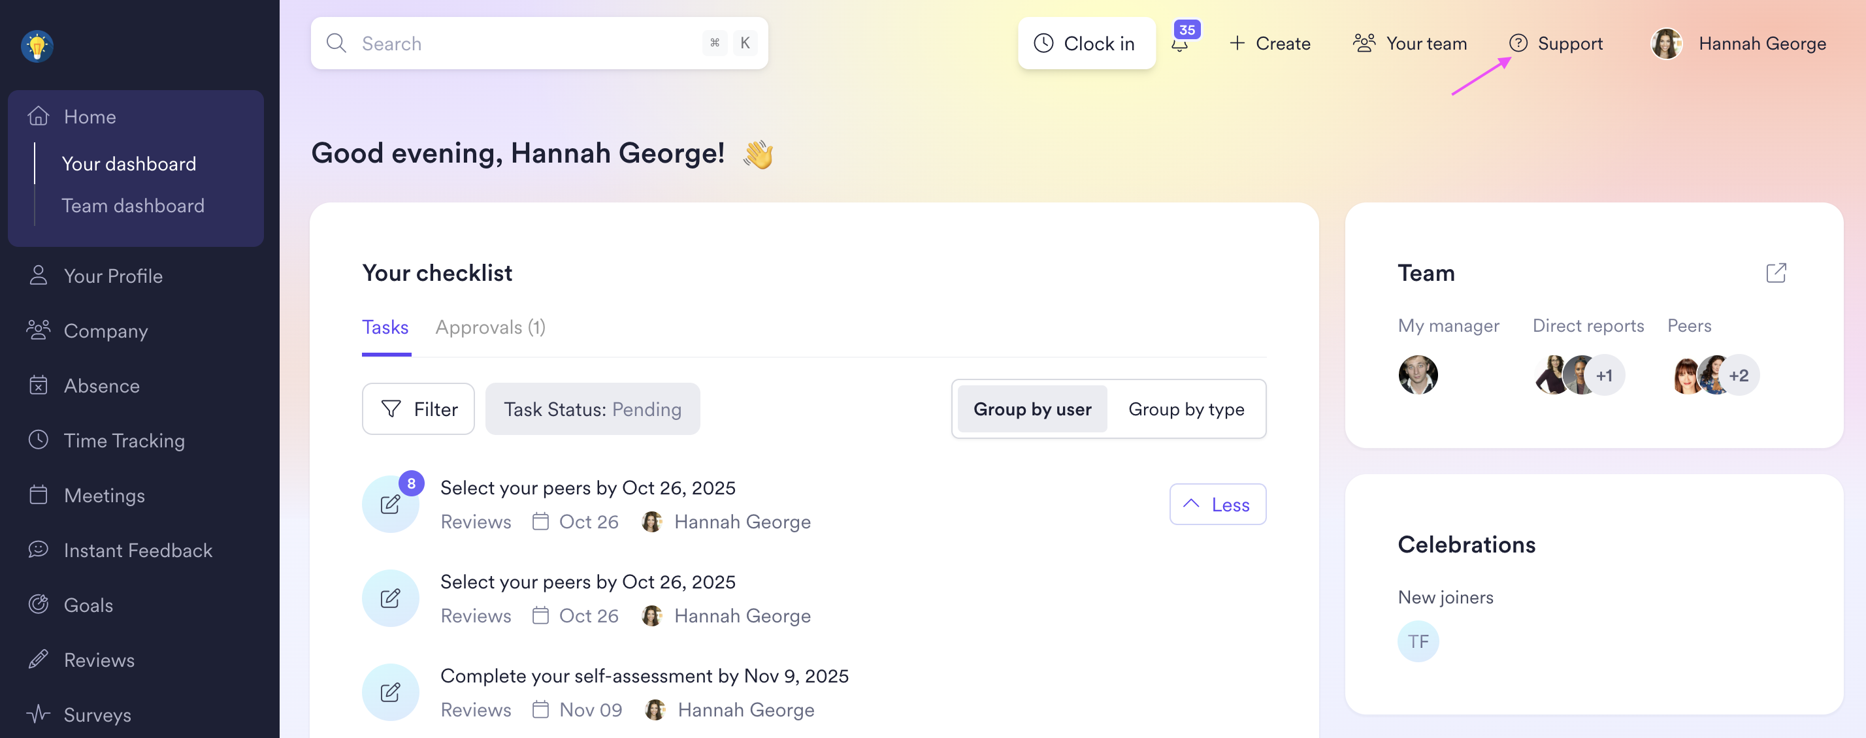This screenshot has width=1866, height=738.
Task: Open Goals from the sidebar
Action: click(88, 605)
